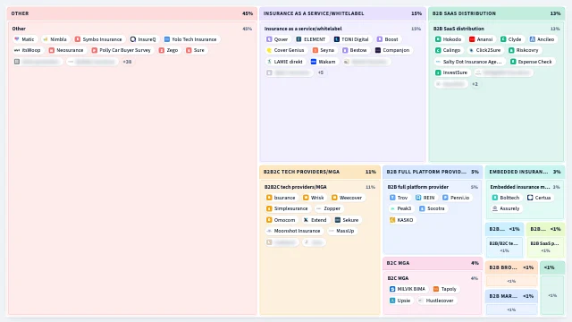Click the Yolo Tech Insurance icon
Image resolution: width=572 pixels, height=322 pixels.
167,39
